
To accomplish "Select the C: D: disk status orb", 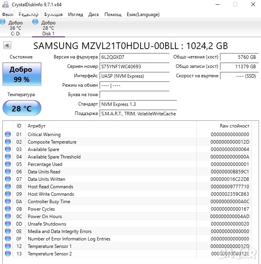I will tap(3, 22).
